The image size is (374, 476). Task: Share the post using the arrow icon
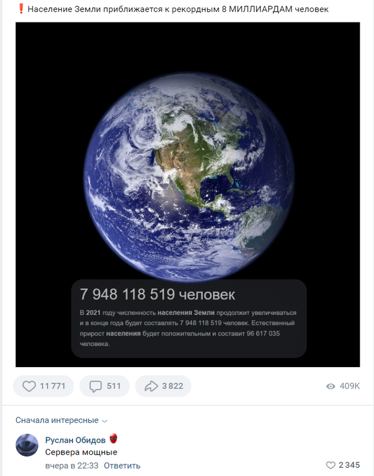[x=151, y=386]
